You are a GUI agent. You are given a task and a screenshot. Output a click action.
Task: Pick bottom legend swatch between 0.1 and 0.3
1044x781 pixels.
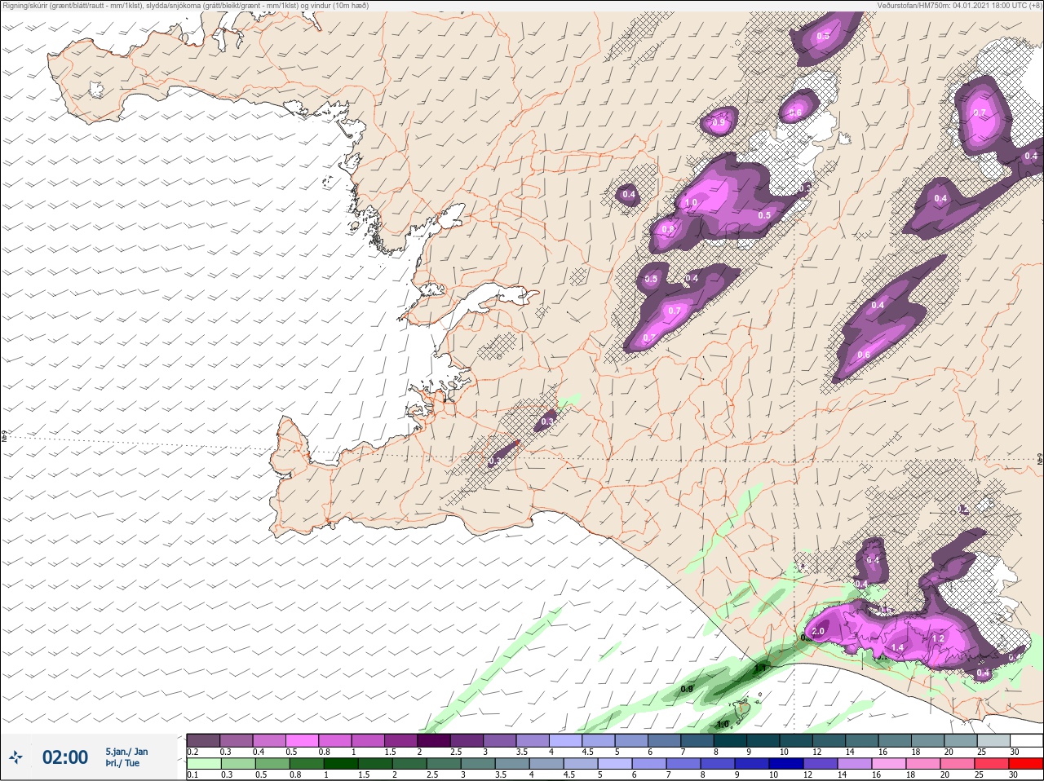tap(203, 764)
